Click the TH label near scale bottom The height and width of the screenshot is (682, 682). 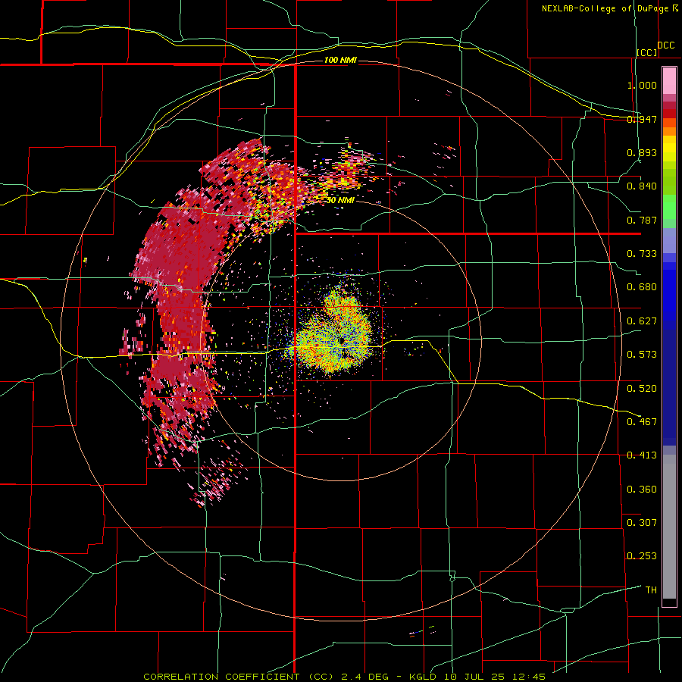coord(651,590)
